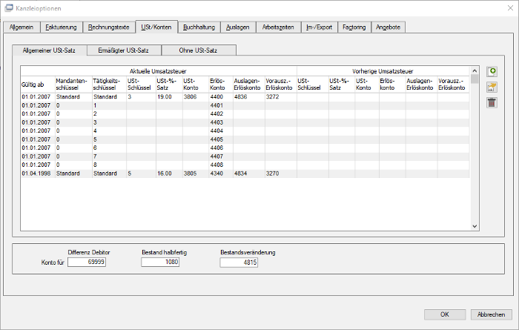This screenshot has width=519, height=330.
Task: Switch to the Arbeitszeiten tab
Action: (278, 27)
